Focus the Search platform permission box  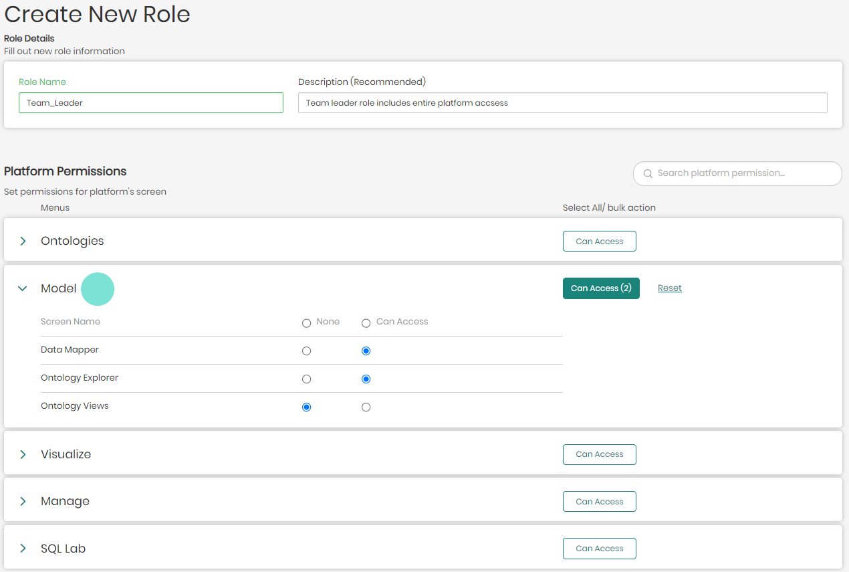point(742,173)
